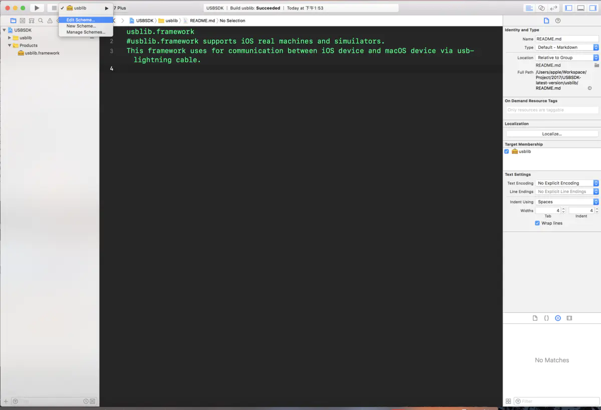This screenshot has width=601, height=410.
Task: Go forward in editor history
Action: click(x=123, y=21)
